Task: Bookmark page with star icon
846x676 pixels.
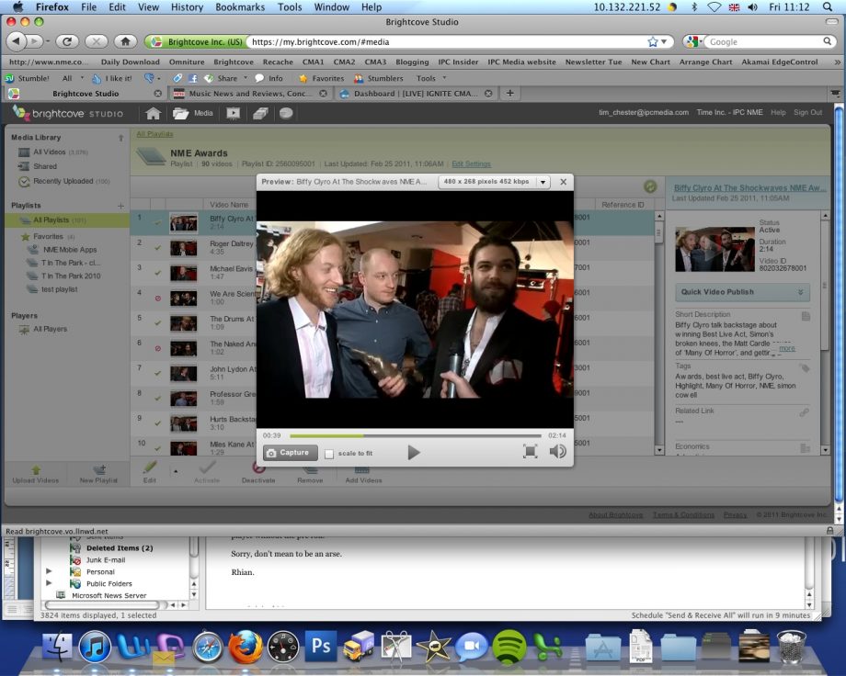Action: [x=652, y=41]
